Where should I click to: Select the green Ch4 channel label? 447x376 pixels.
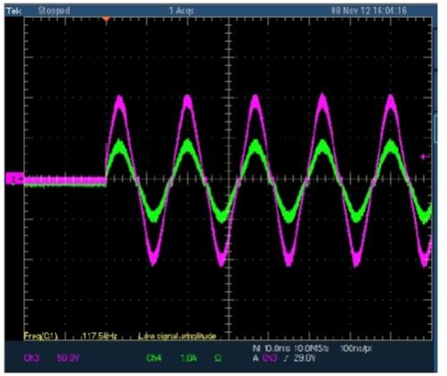(x=153, y=358)
